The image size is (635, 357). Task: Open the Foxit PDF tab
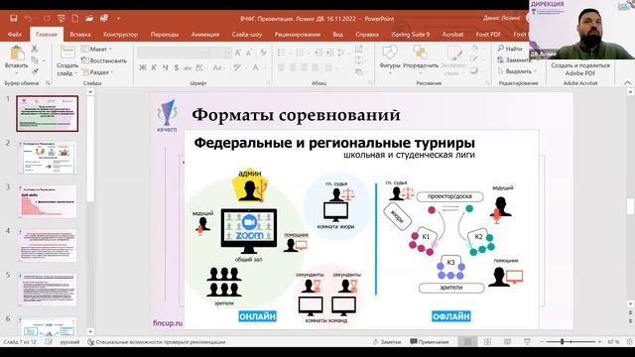tap(488, 35)
